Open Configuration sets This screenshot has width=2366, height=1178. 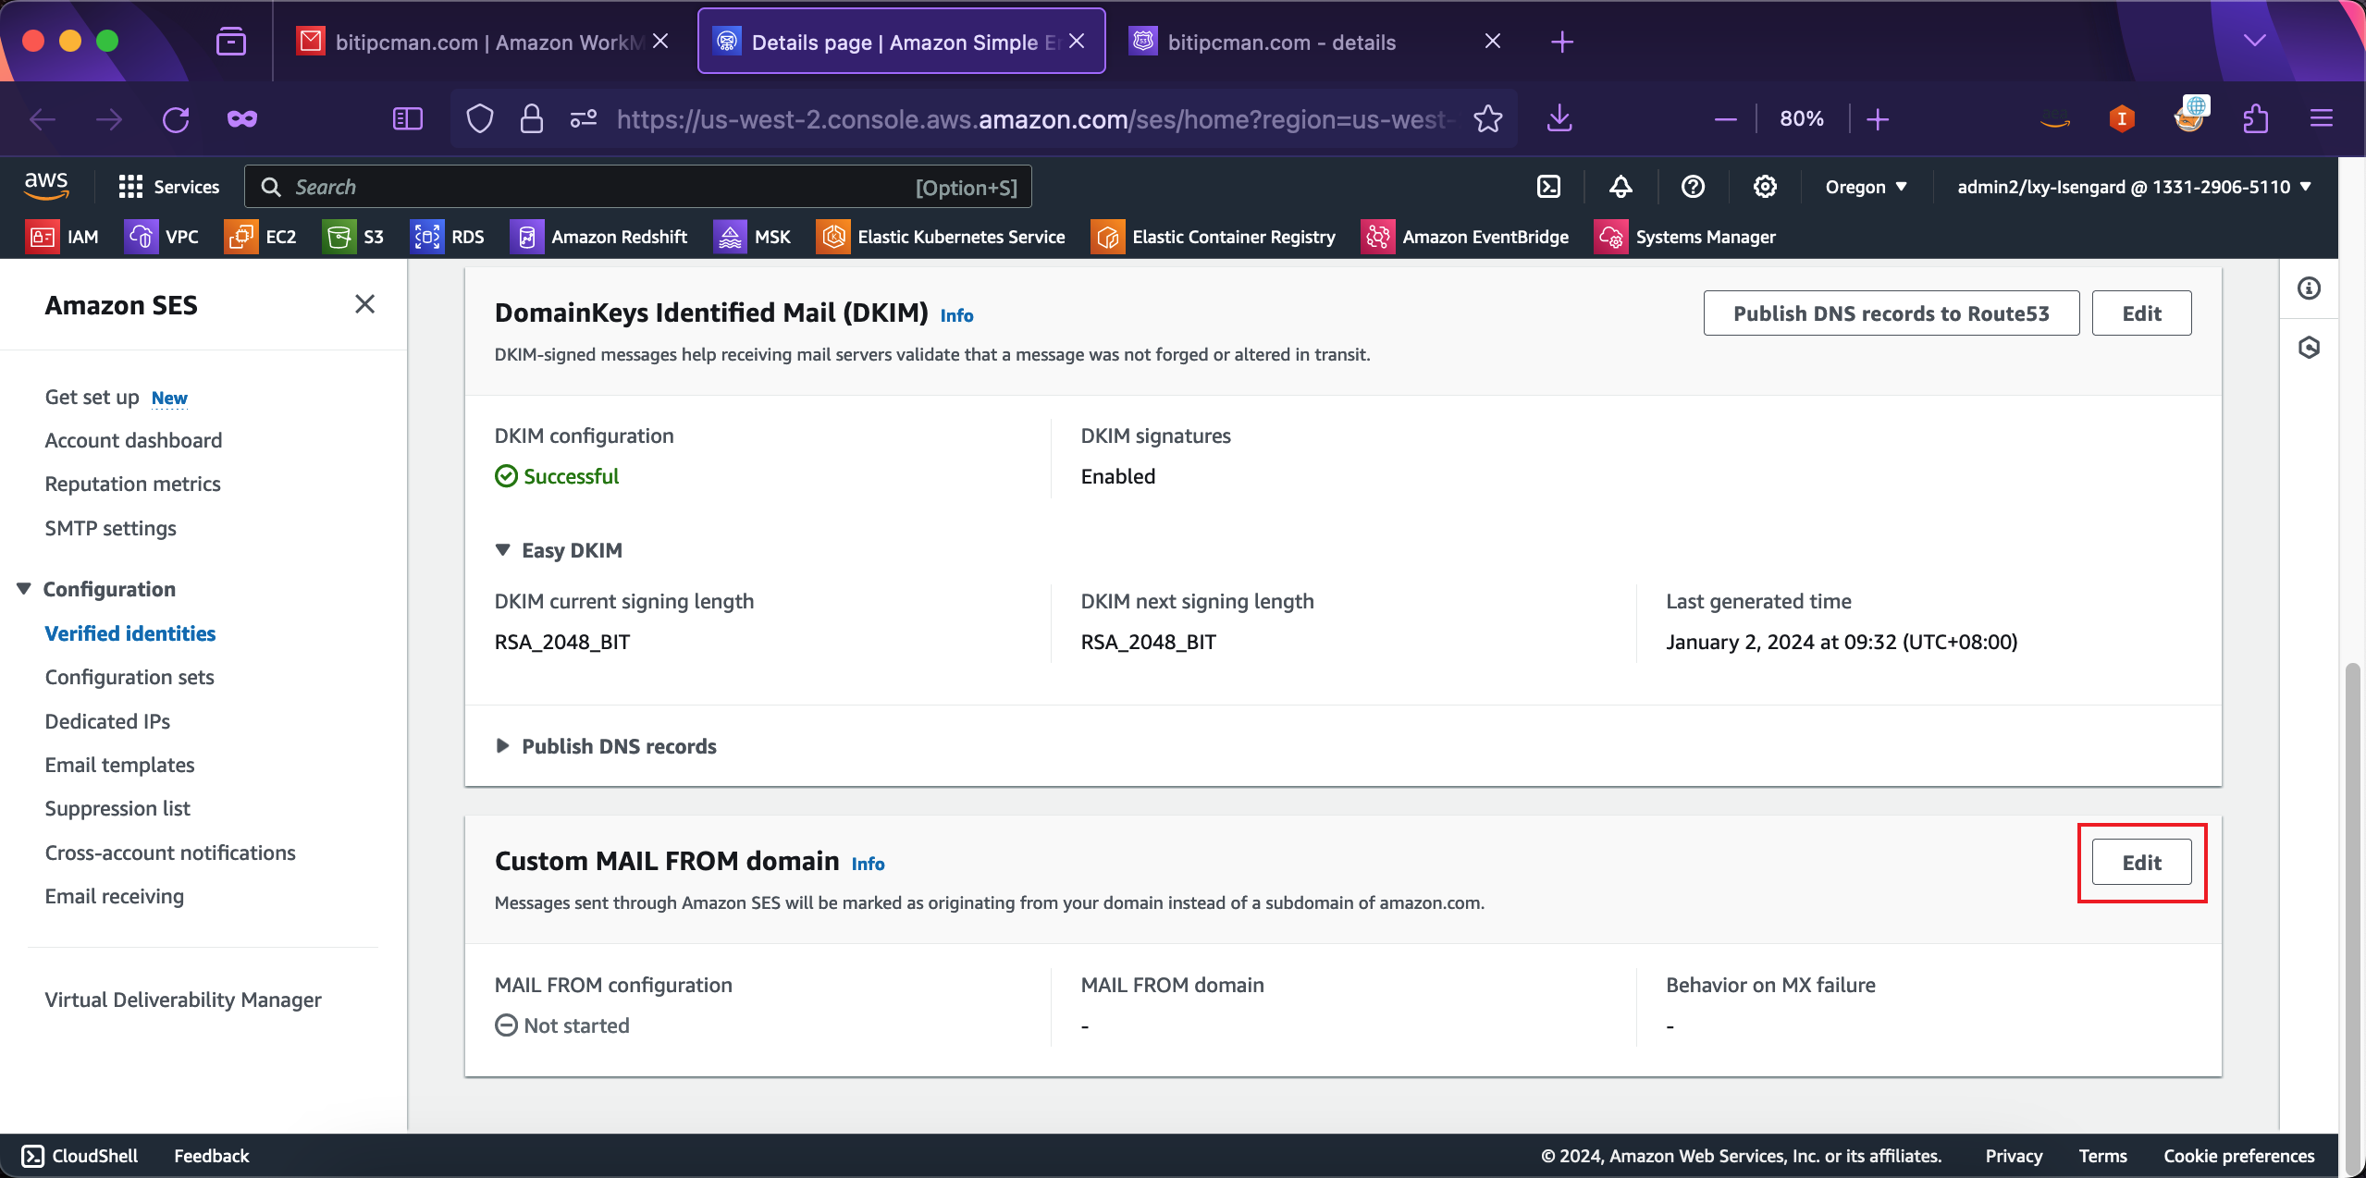[129, 677]
